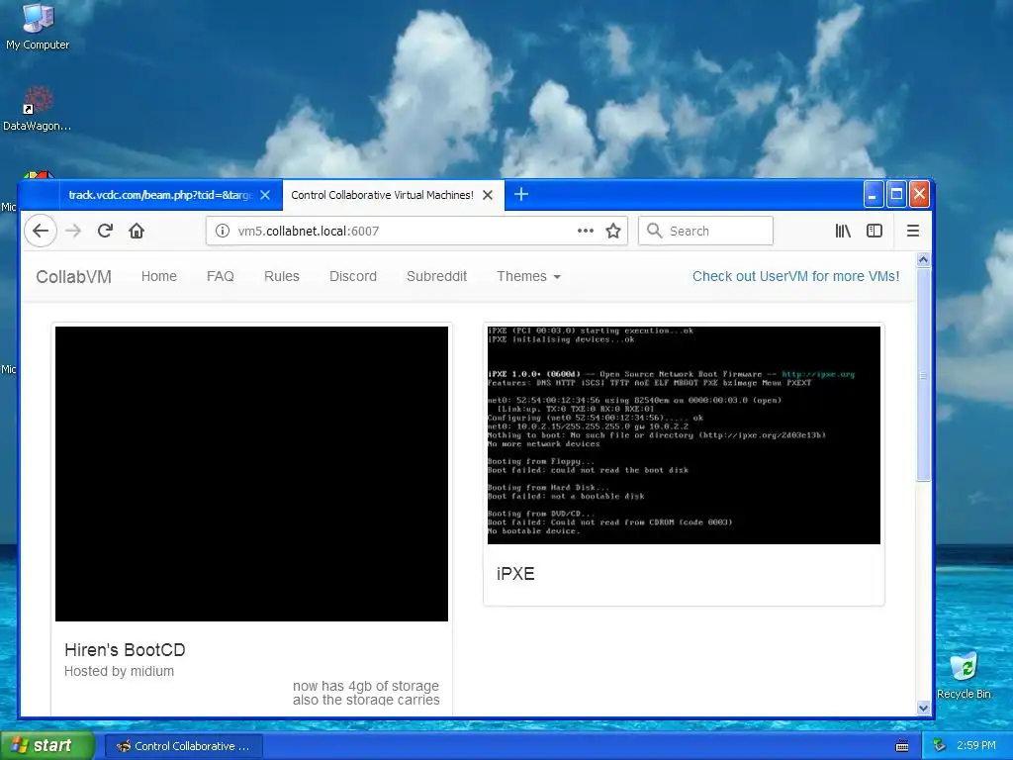Screen dimensions: 1013x760
Task: Click the CollabVM brand link
Action: click(x=73, y=277)
